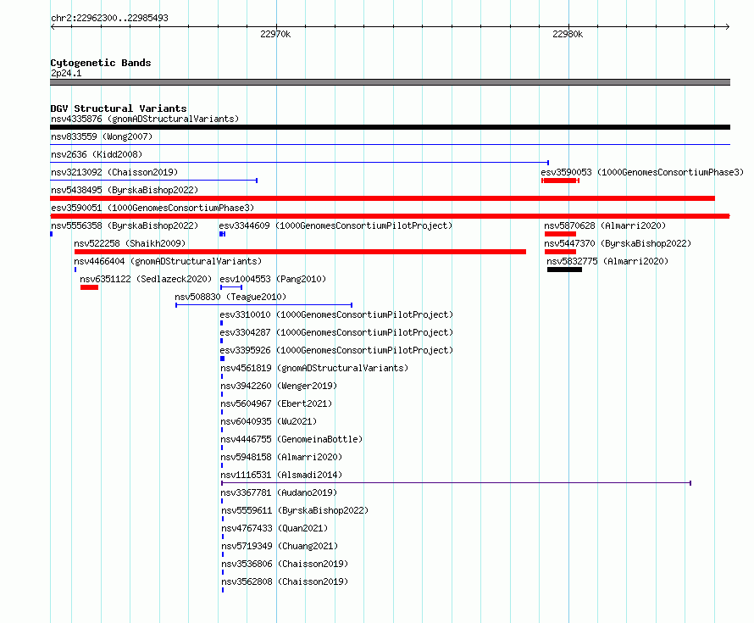Open the esv3590051 variant label

tap(152, 208)
